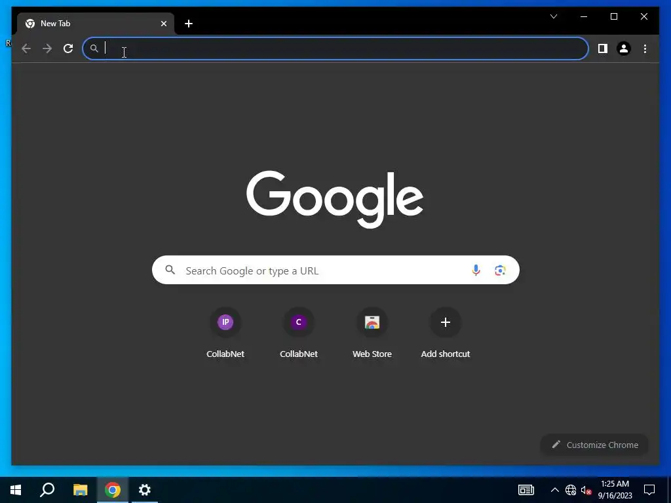The width and height of the screenshot is (671, 503).
Task: Expand the tab search dropdown
Action: 553,16
